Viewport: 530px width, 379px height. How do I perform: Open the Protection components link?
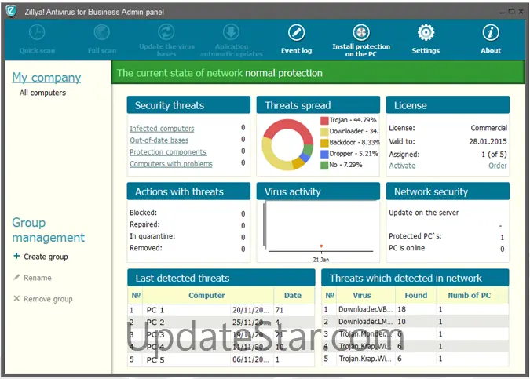168,152
